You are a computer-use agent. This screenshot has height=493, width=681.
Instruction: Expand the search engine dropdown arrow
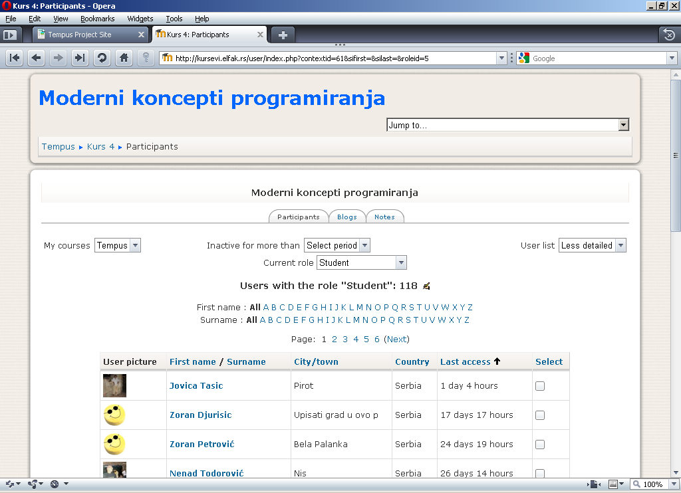(672, 58)
